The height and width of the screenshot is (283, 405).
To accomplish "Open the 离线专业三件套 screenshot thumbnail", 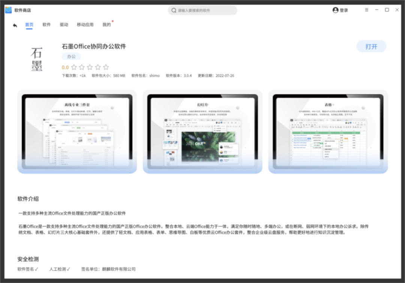I will (x=77, y=132).
